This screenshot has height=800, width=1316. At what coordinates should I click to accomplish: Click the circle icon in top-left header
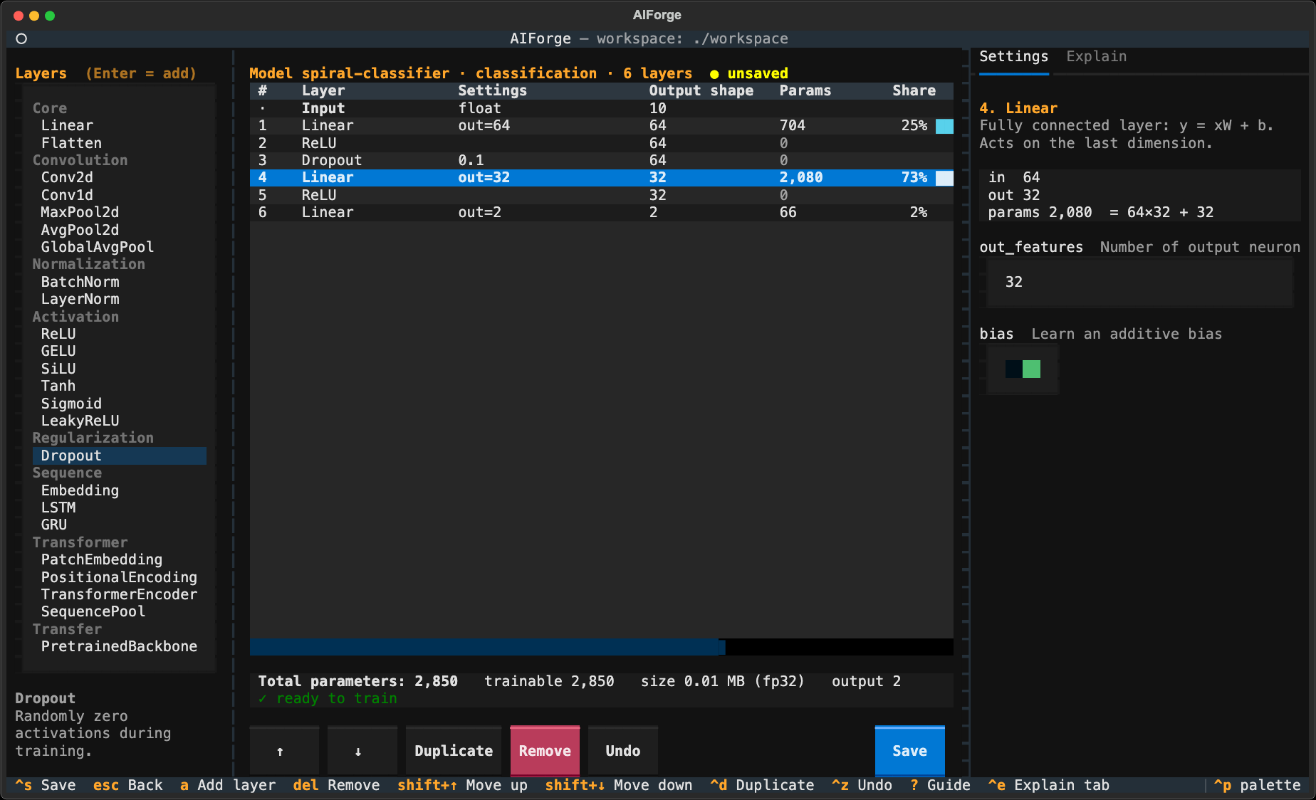[21, 38]
